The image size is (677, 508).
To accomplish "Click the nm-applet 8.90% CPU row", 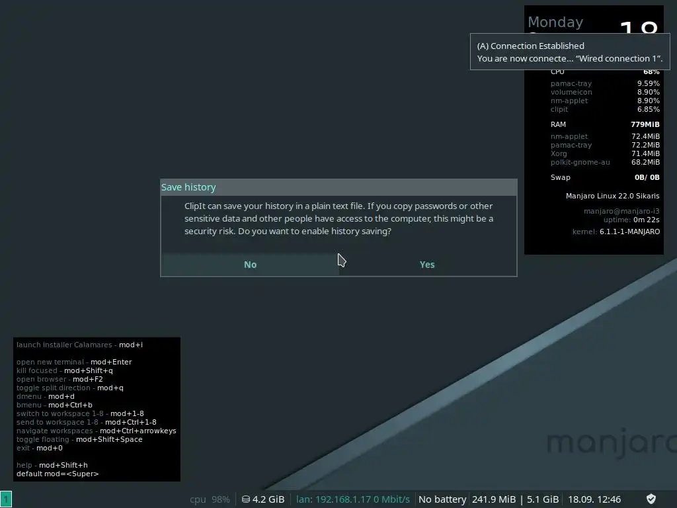I will tap(605, 101).
